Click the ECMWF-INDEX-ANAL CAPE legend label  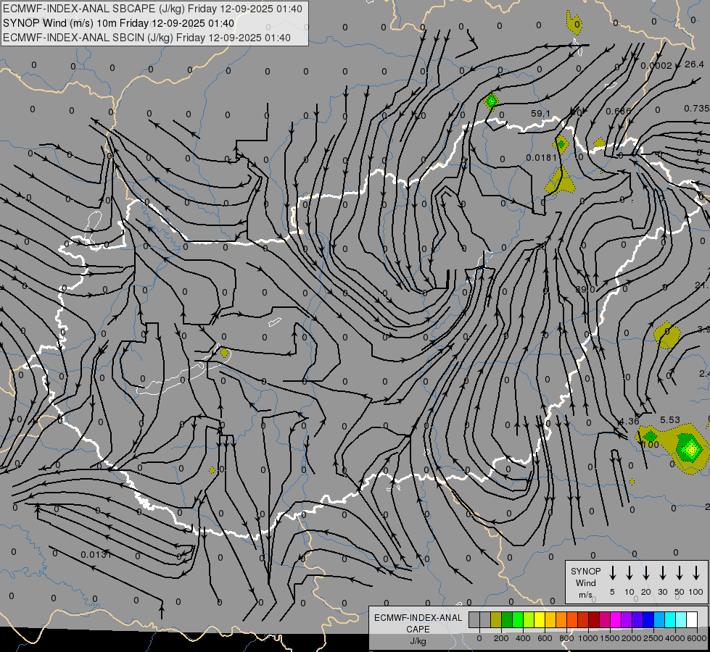(x=418, y=623)
